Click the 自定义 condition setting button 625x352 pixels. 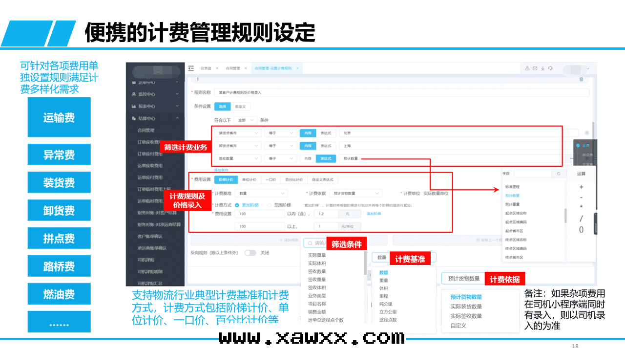tap(240, 106)
